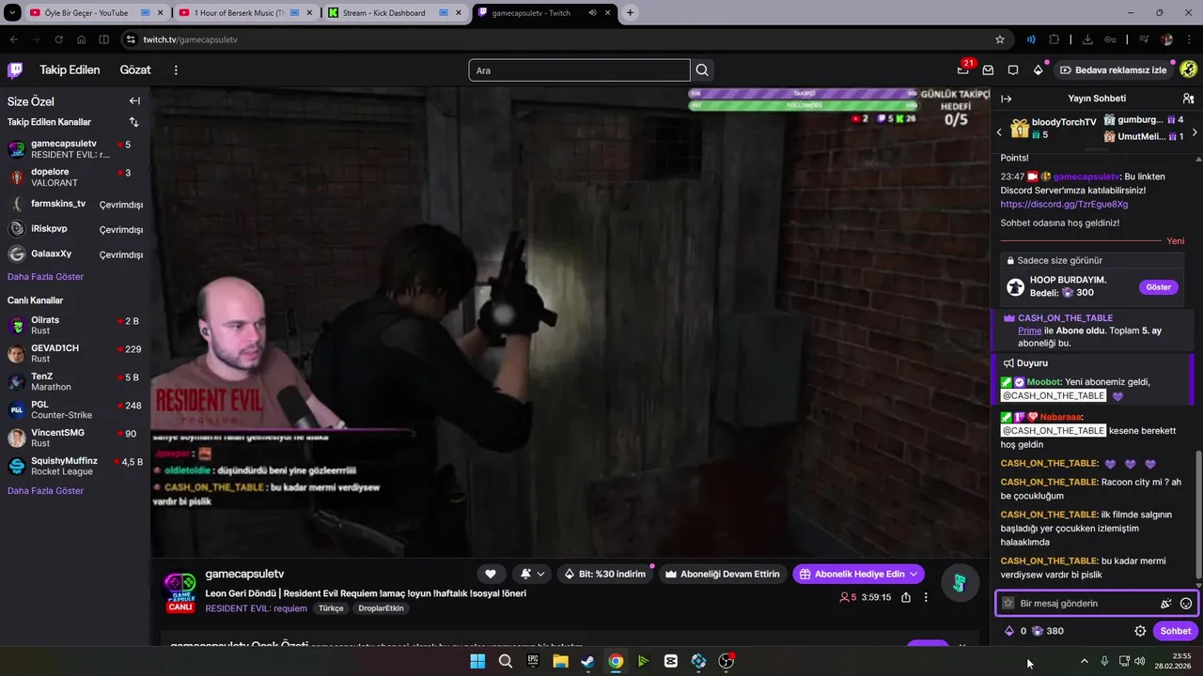The image size is (1203, 676).
Task: Sort followed channels with the arrows icon
Action: click(x=133, y=122)
